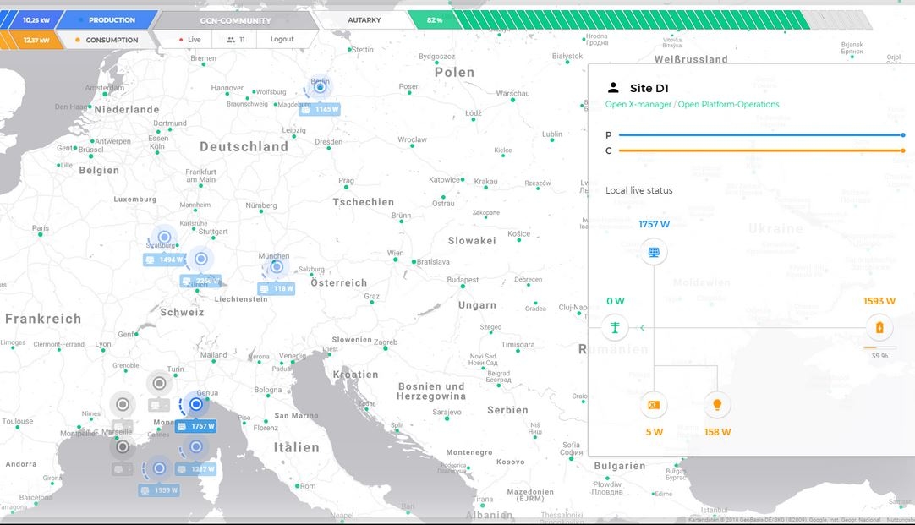Screen dimensions: 915x525
Task: Select the Straßburg site marker circle
Action: [165, 237]
